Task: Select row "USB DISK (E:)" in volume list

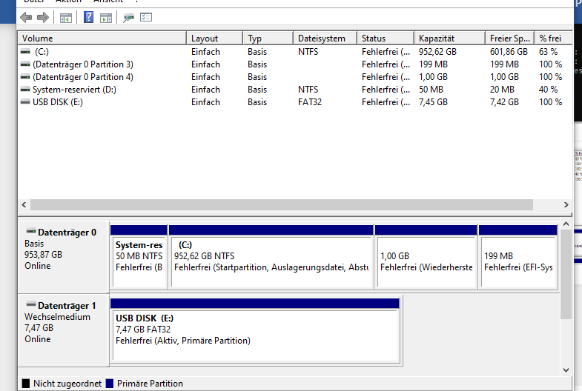Action: [295, 102]
